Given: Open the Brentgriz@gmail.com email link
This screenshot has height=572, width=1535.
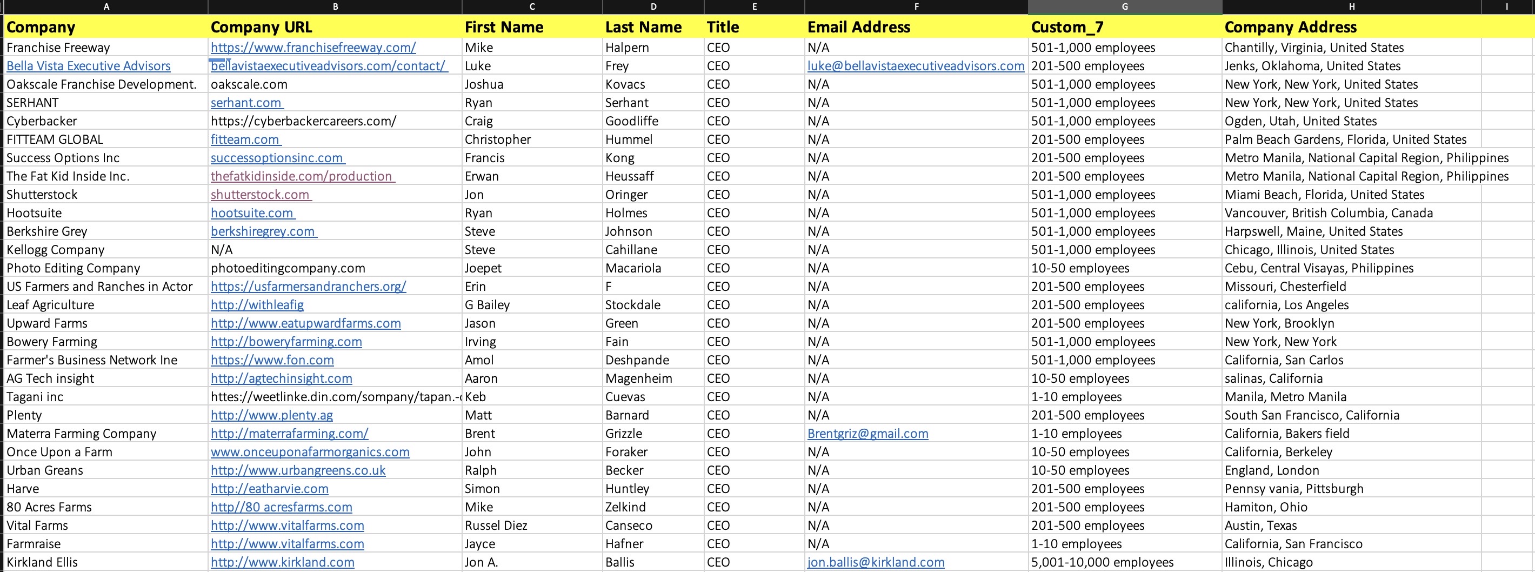Looking at the screenshot, I should [867, 434].
